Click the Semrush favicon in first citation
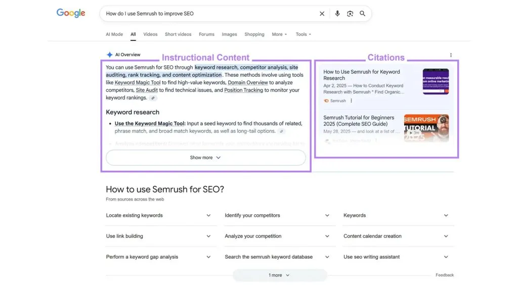The image size is (518, 291). [326, 101]
